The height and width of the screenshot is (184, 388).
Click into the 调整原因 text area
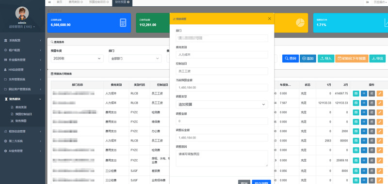(222, 158)
